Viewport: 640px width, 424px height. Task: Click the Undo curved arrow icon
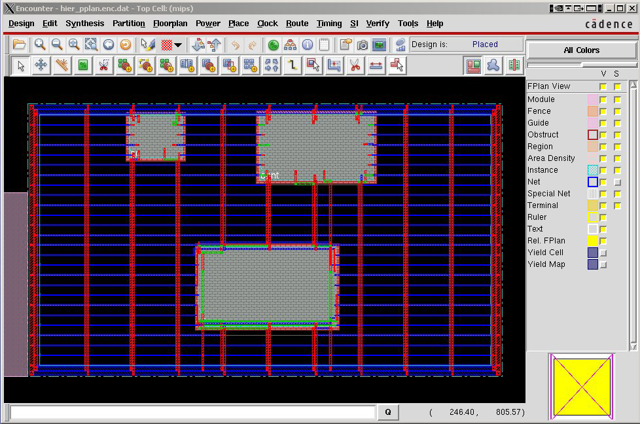point(235,44)
